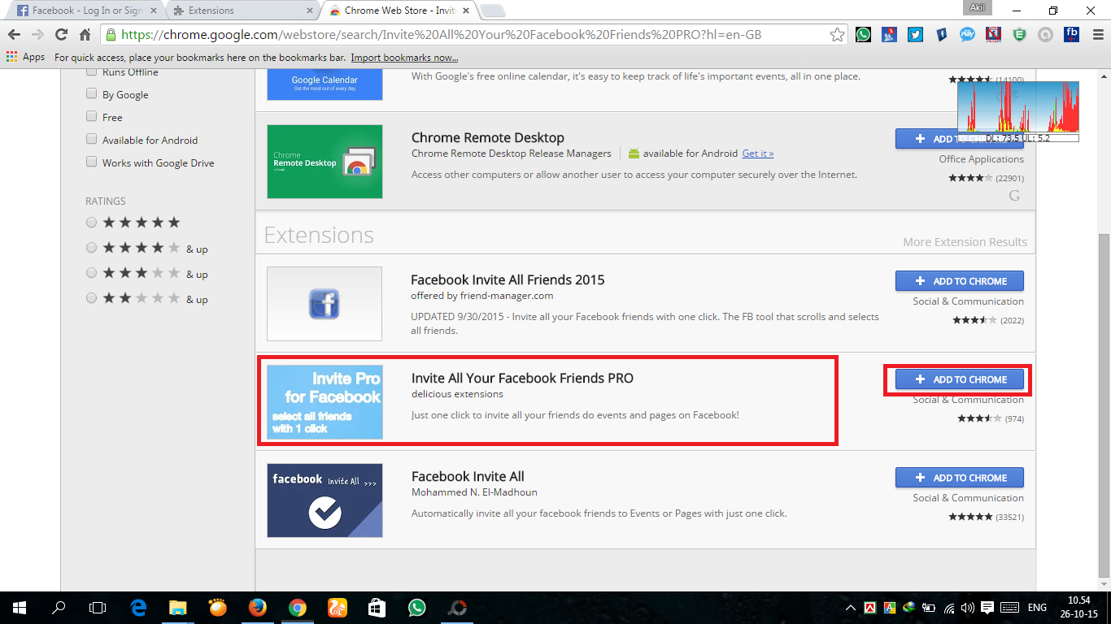Open taskbar search magnifier

pos(59,607)
